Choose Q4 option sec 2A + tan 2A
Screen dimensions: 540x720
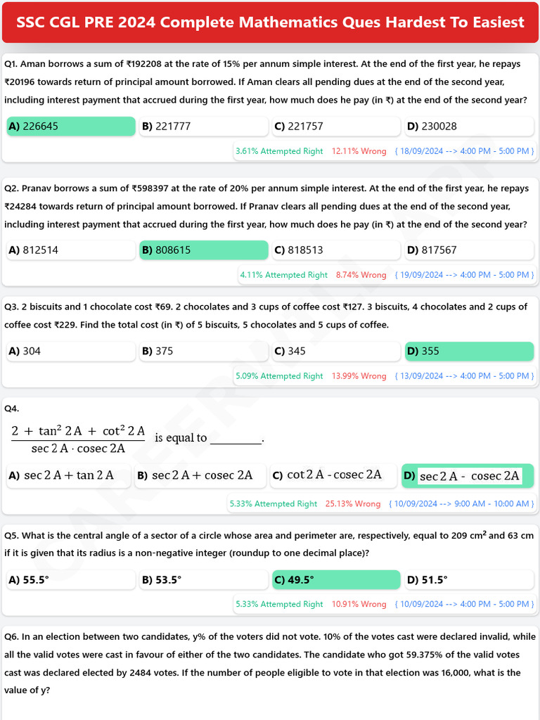(70, 475)
